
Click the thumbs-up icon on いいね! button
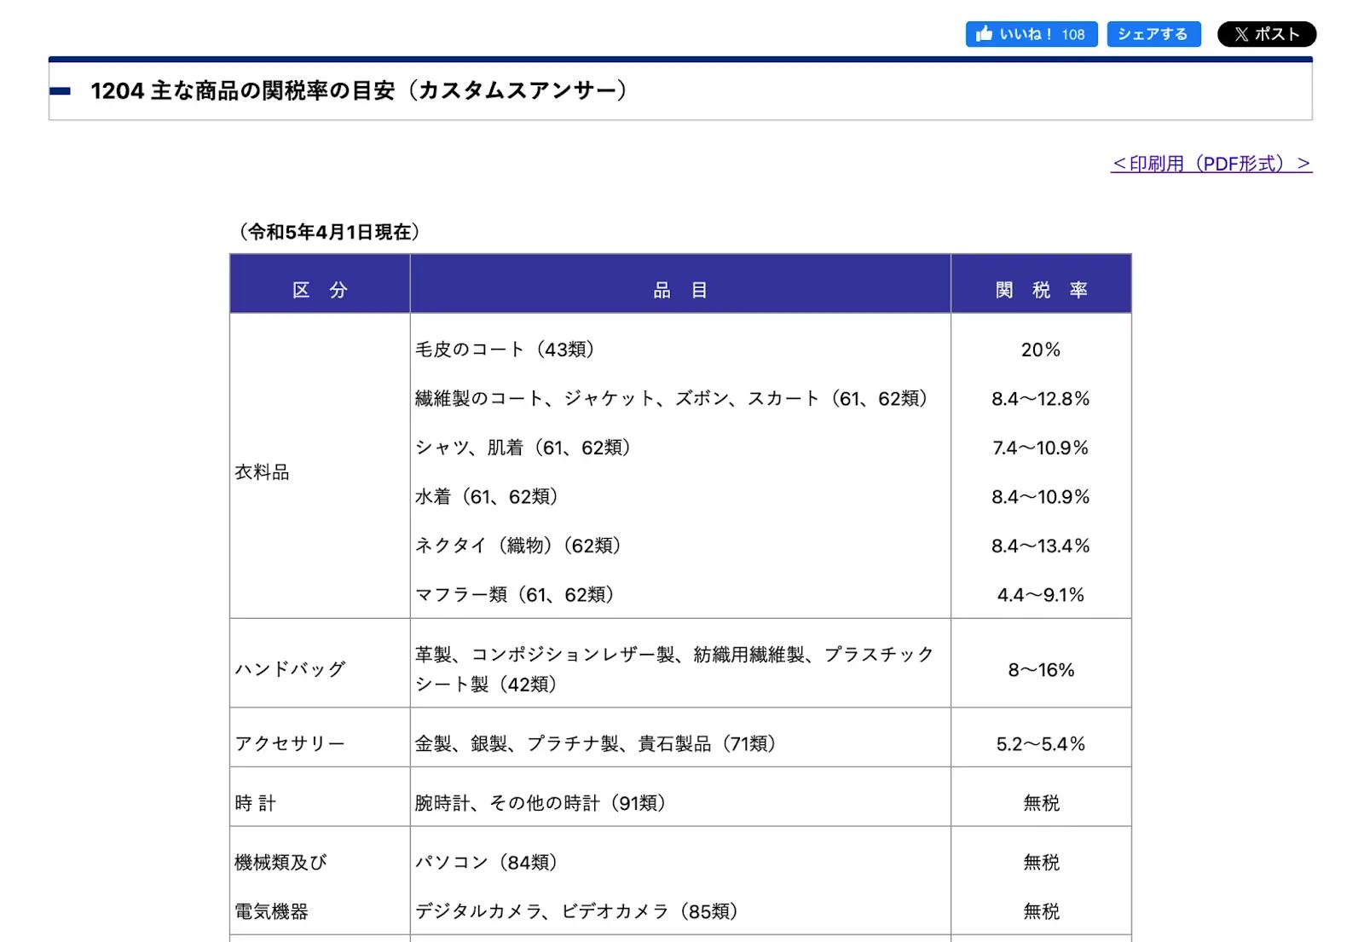point(985,33)
